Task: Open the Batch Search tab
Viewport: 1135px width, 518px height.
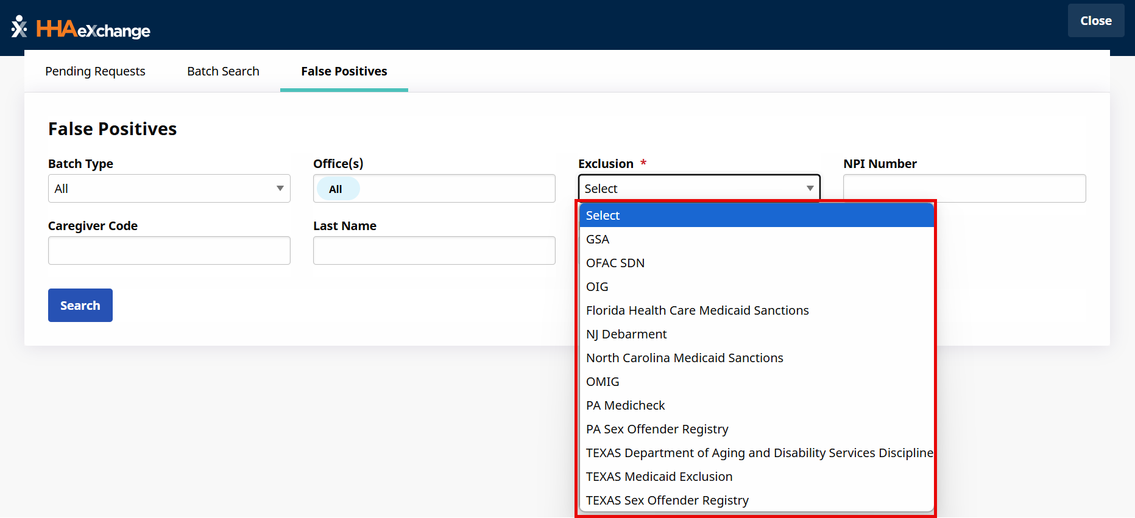Action: [x=223, y=71]
